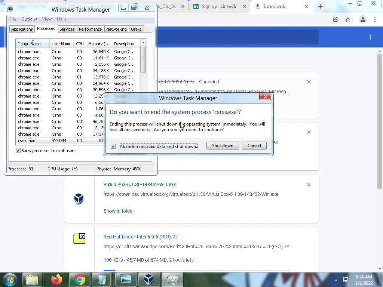Sort processes by CPU column

point(80,44)
